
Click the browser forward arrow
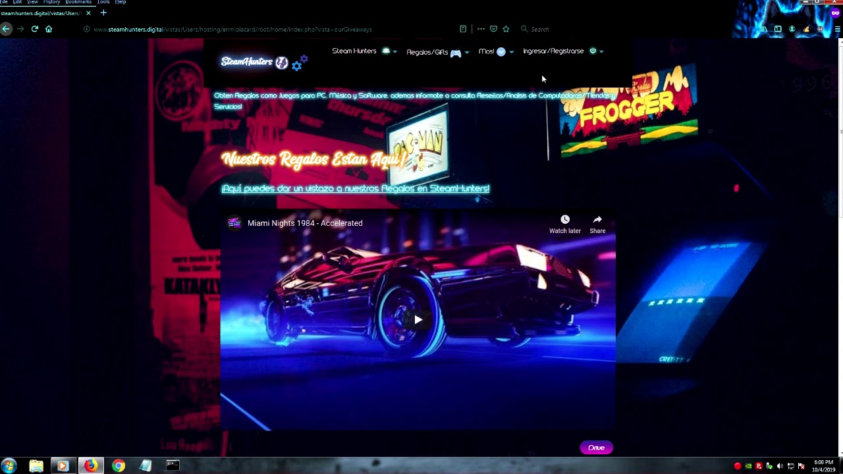click(20, 29)
